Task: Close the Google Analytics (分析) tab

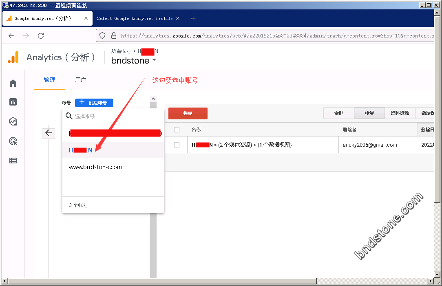Action: (x=86, y=18)
